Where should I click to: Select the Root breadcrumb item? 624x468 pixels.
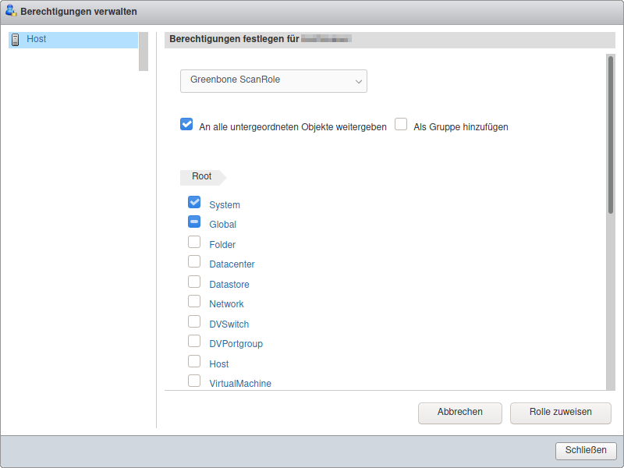click(x=201, y=177)
